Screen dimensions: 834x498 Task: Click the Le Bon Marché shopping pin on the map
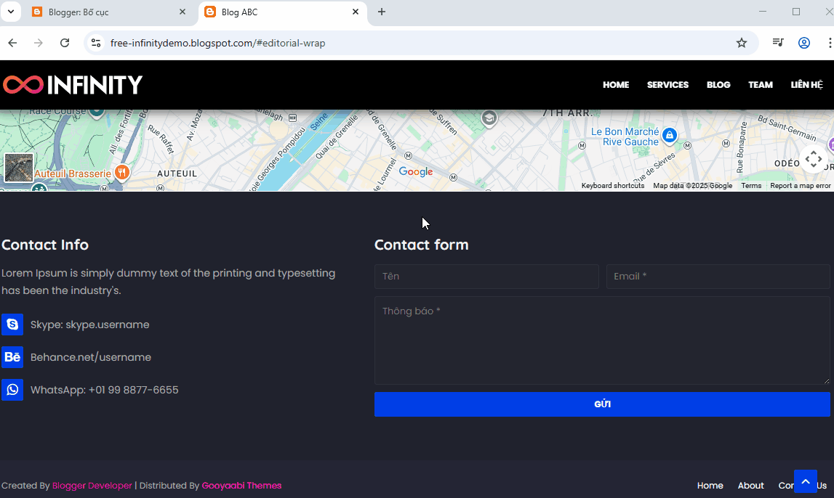670,135
